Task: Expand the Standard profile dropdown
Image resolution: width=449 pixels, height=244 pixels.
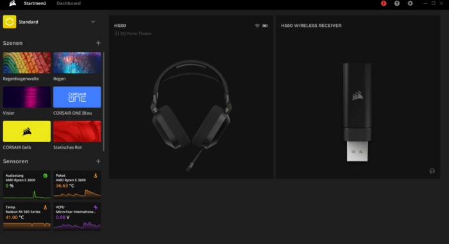Action: (93, 22)
